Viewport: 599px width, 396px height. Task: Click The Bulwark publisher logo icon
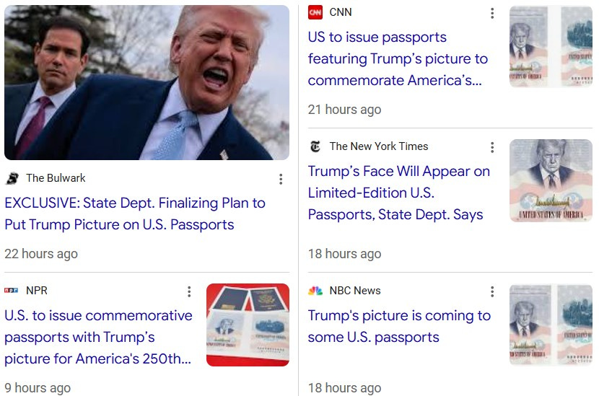[x=12, y=178]
